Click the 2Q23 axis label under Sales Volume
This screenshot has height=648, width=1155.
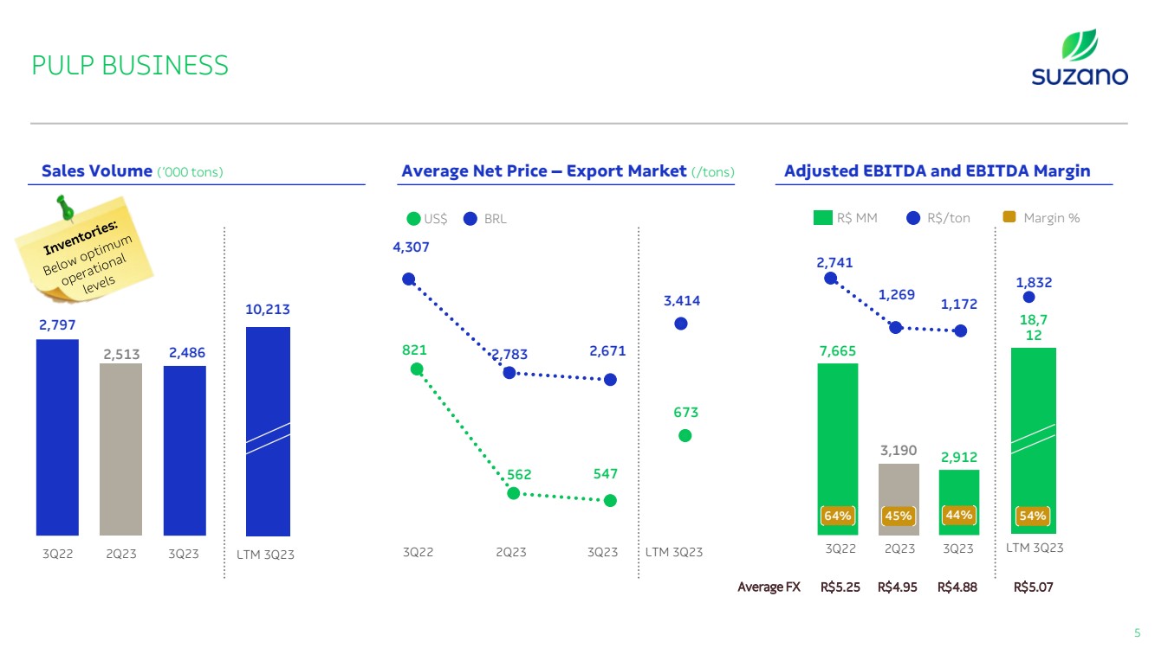121,554
